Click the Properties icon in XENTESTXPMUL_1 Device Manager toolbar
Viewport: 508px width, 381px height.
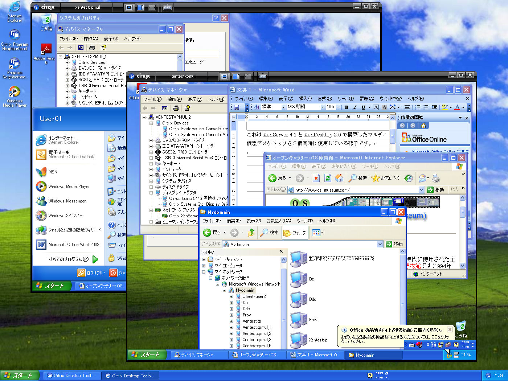103,48
